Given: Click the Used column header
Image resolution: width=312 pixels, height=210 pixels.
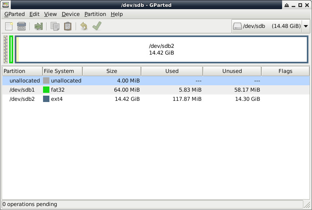Looking at the screenshot, I should (172, 71).
